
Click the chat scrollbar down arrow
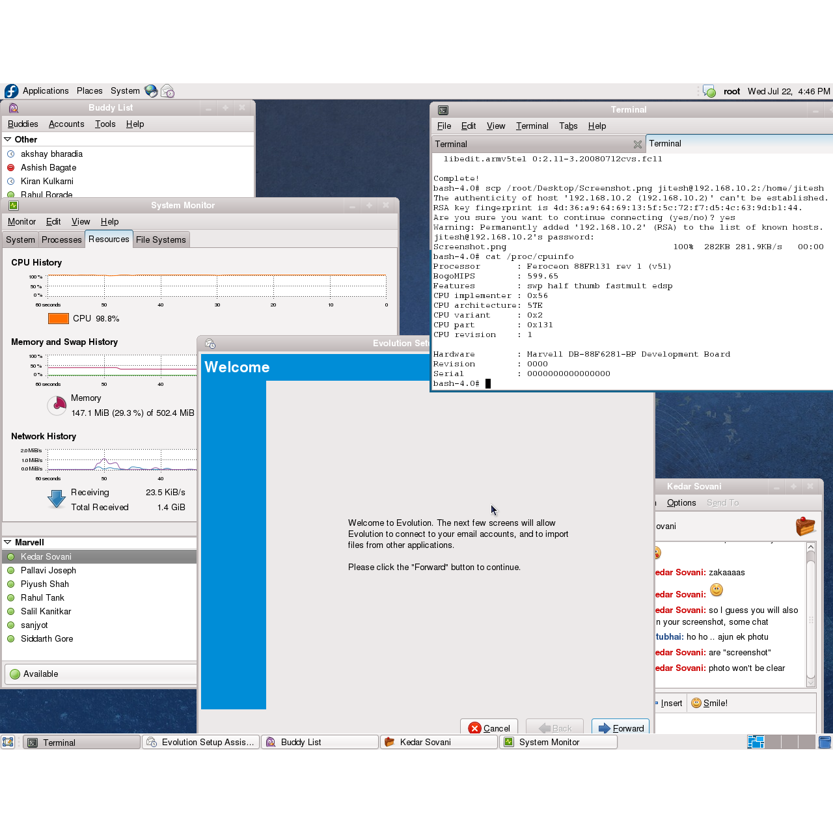click(x=811, y=682)
